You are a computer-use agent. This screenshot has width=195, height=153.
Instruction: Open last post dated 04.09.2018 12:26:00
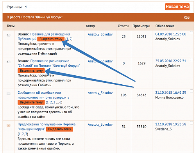(171, 34)
